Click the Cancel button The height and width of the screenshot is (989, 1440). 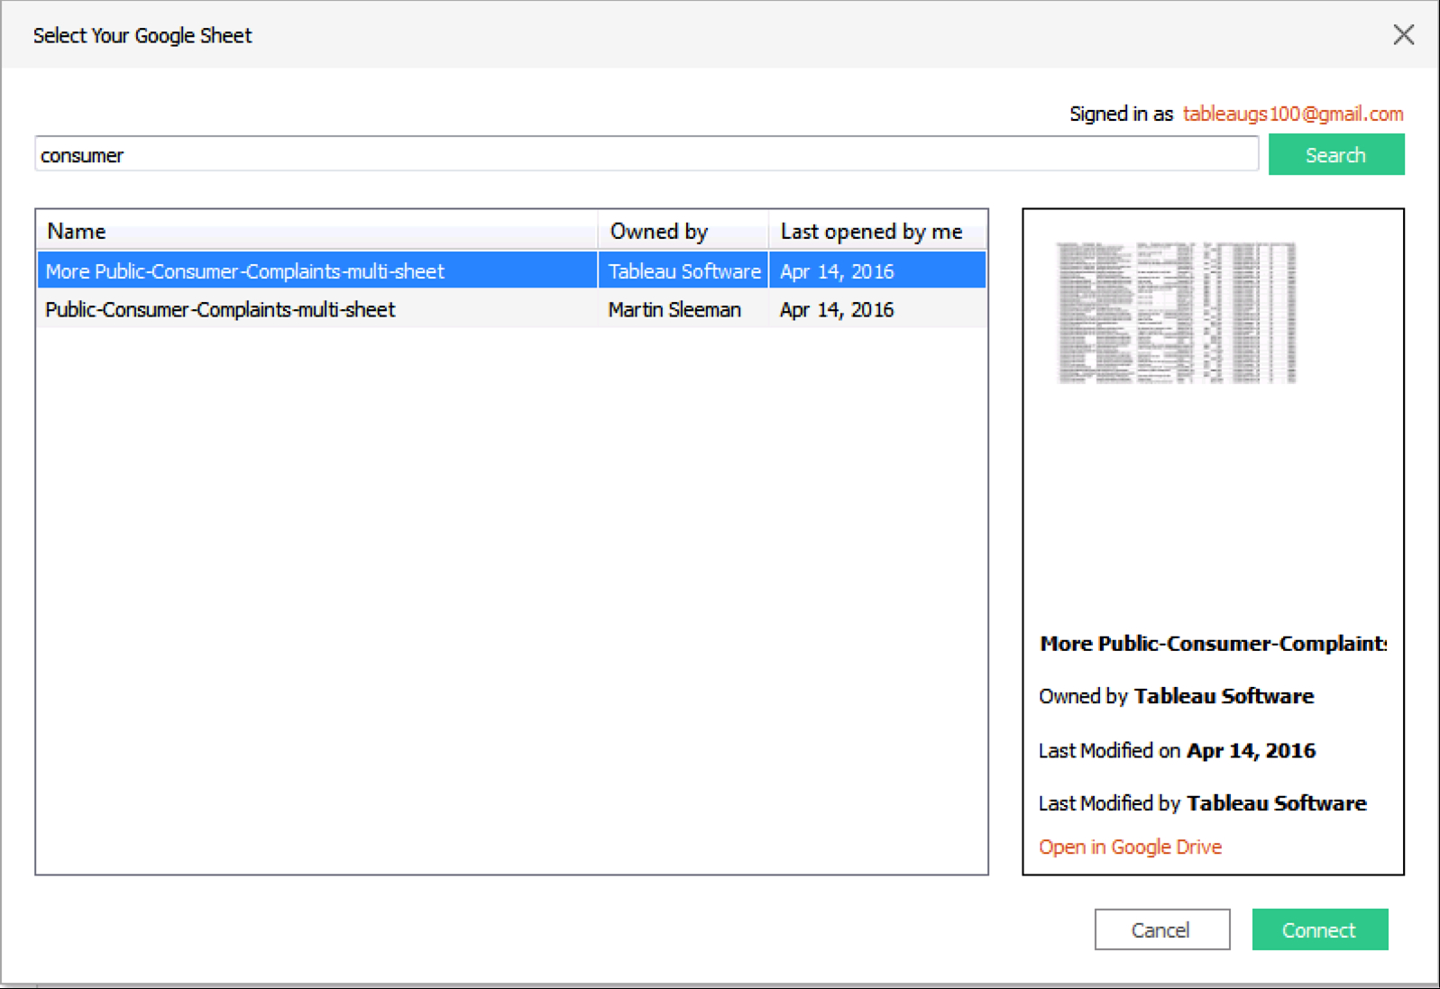[1161, 929]
